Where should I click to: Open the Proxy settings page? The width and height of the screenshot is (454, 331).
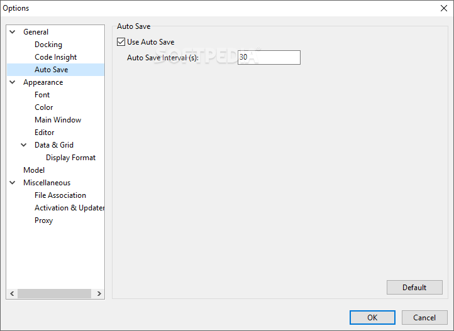click(x=44, y=220)
